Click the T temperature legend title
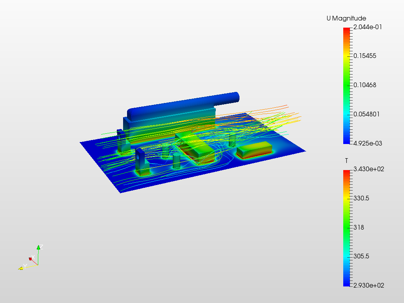The width and height of the screenshot is (404, 303). [346, 161]
